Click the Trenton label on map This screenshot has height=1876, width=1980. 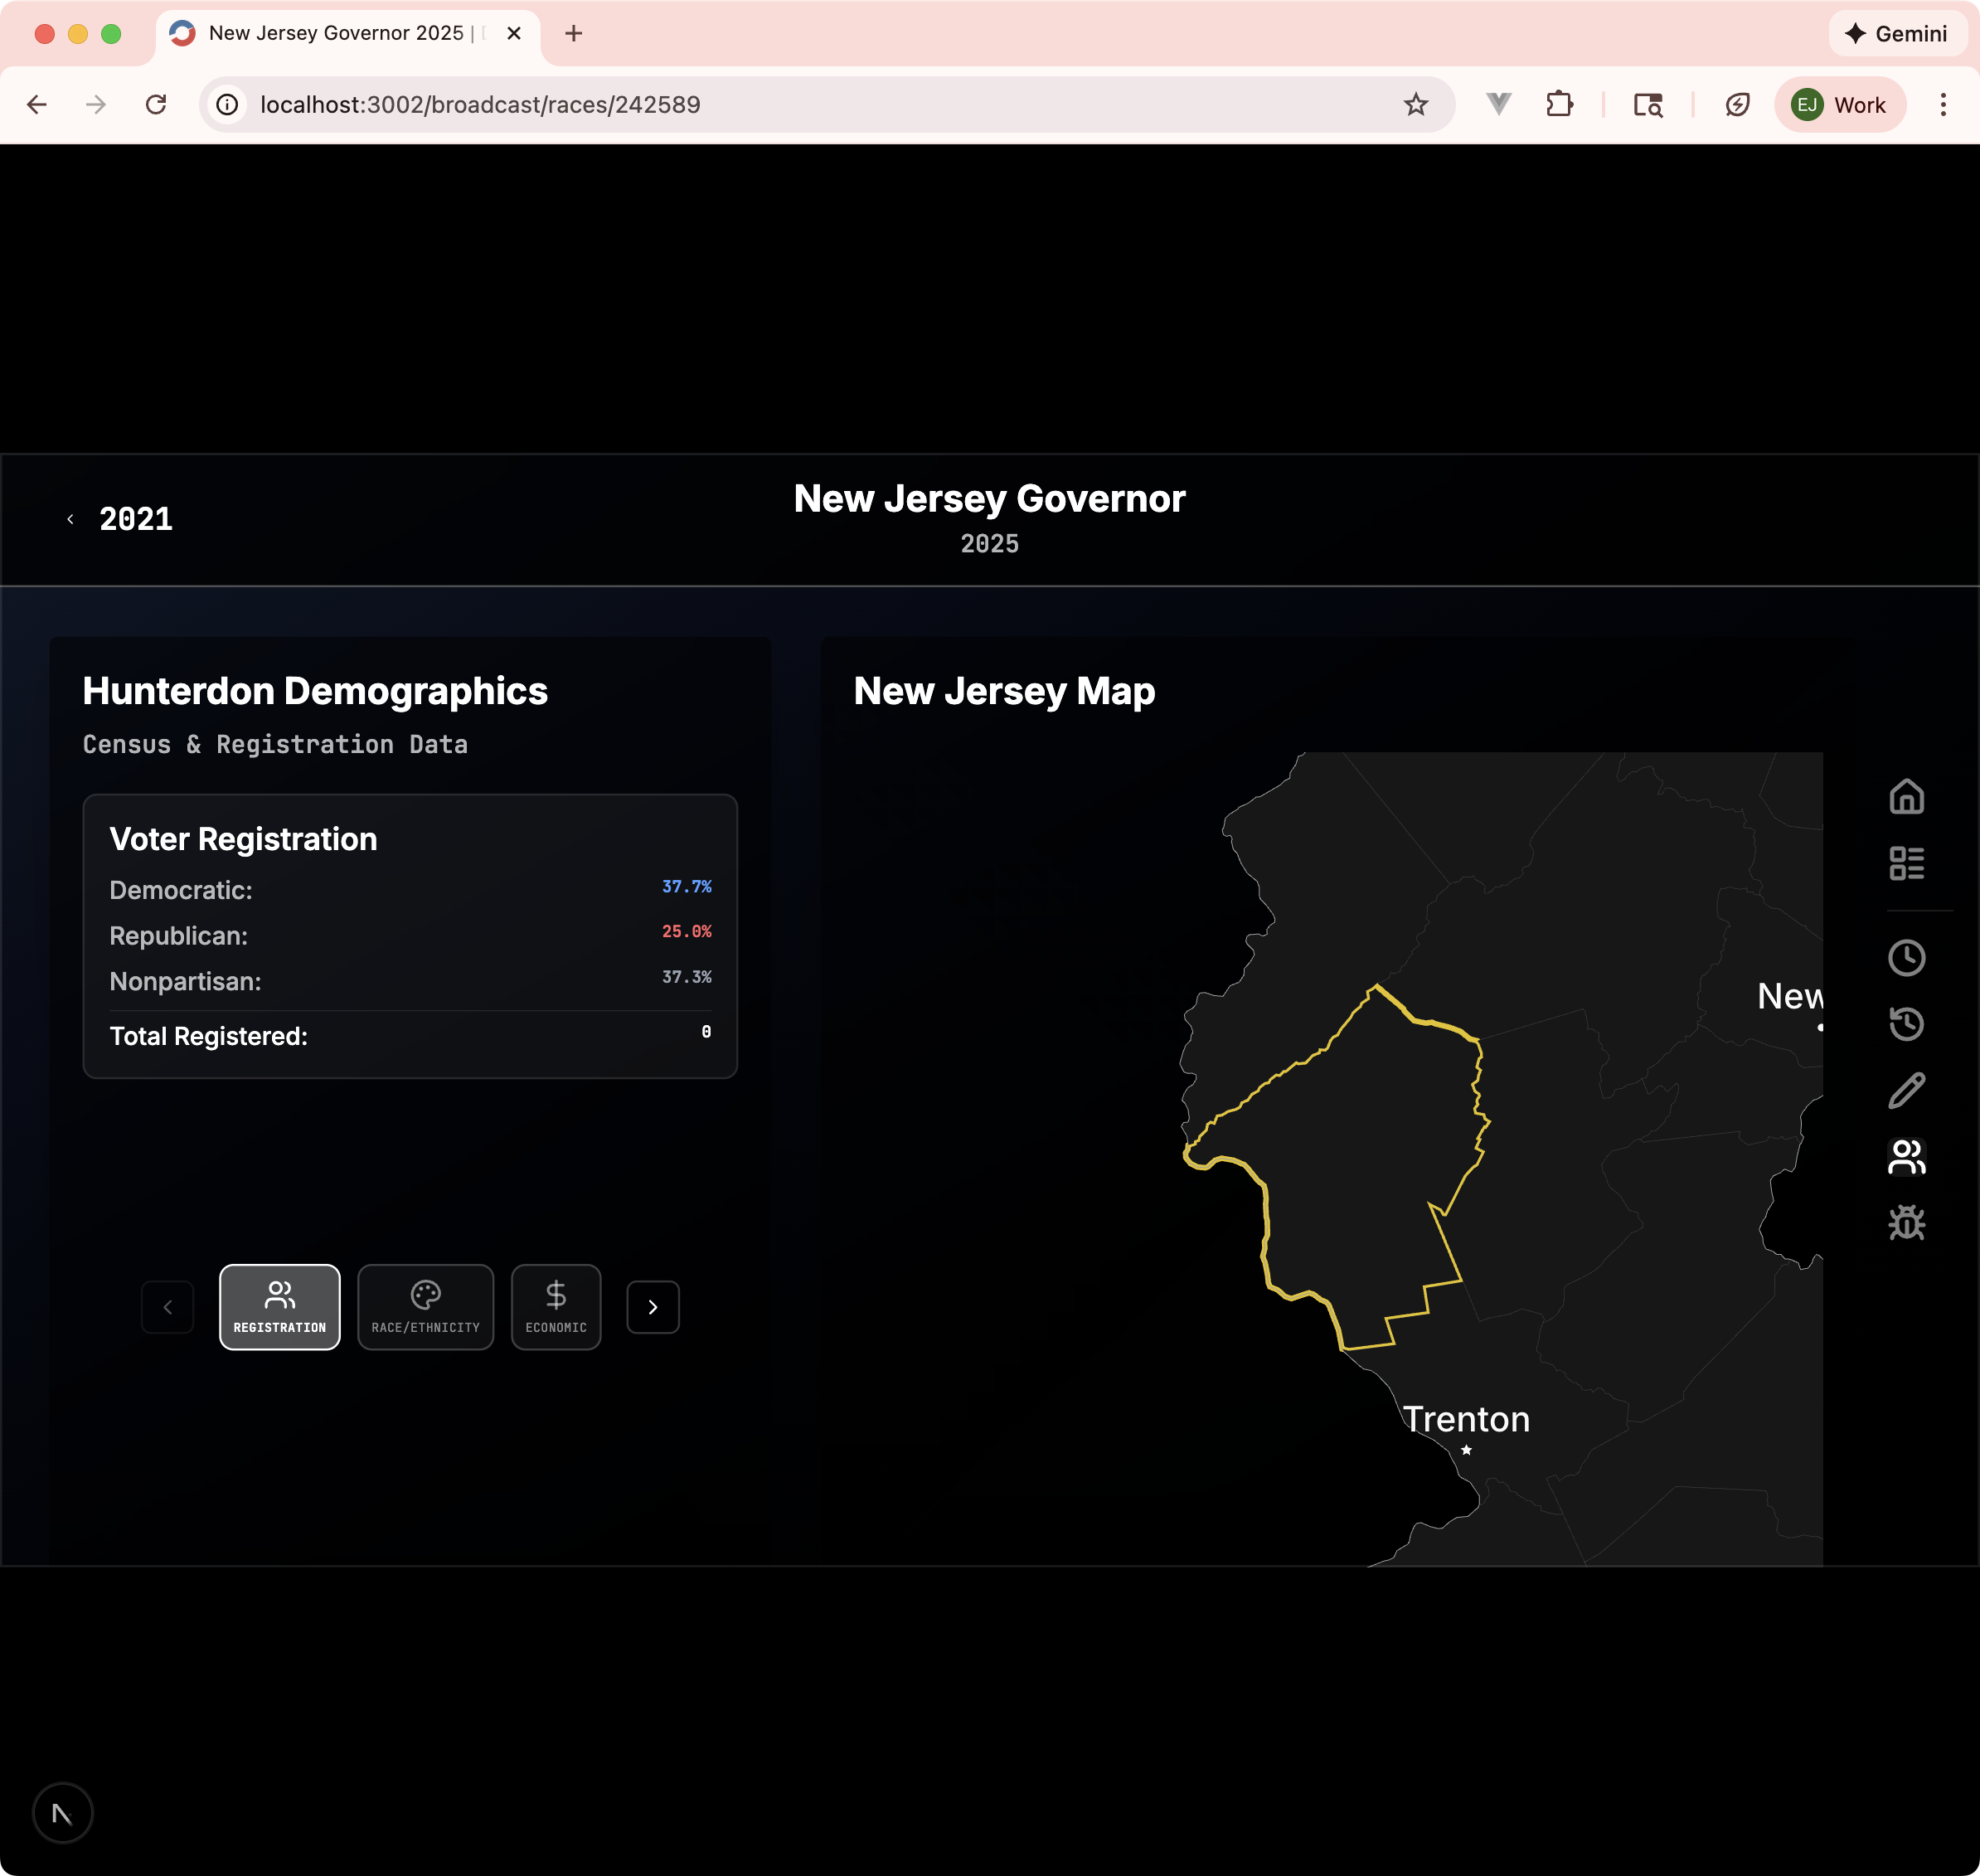[x=1465, y=1420]
